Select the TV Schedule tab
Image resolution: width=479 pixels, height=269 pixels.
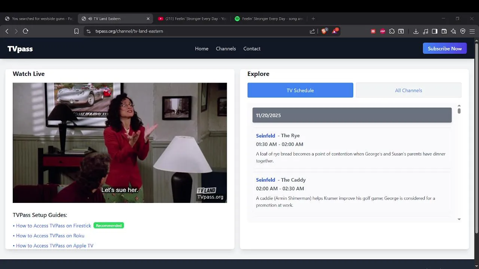point(300,90)
